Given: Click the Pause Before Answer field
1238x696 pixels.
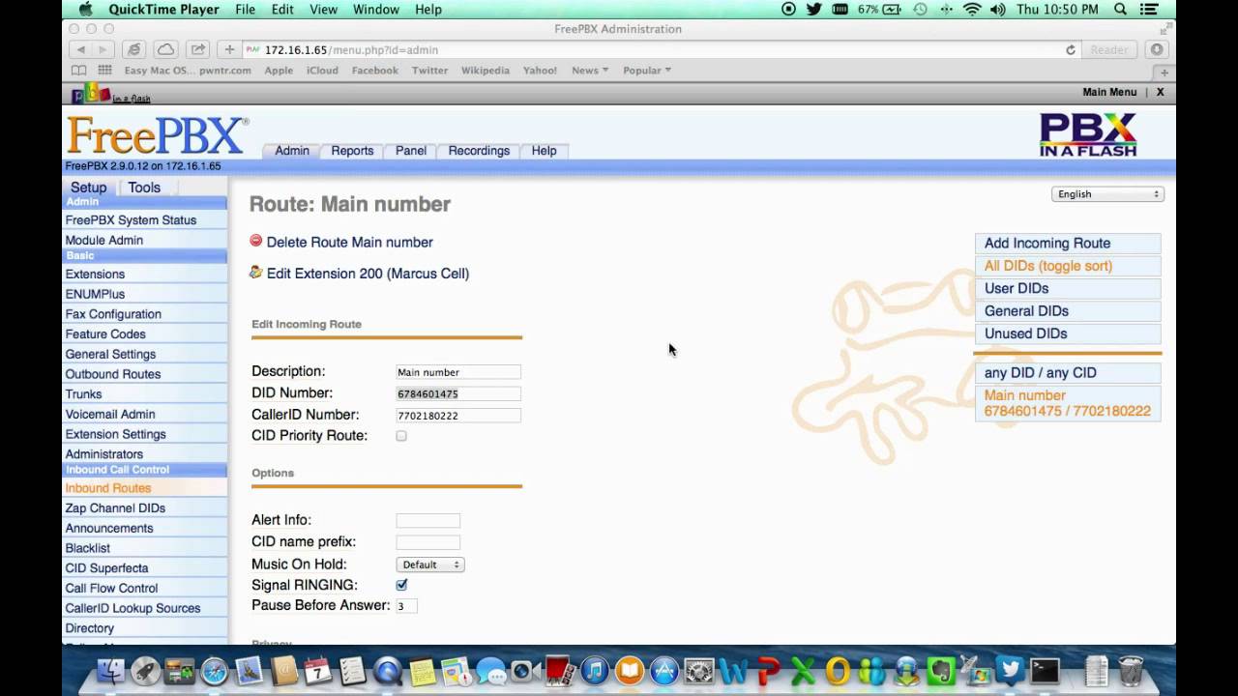Looking at the screenshot, I should 406,606.
